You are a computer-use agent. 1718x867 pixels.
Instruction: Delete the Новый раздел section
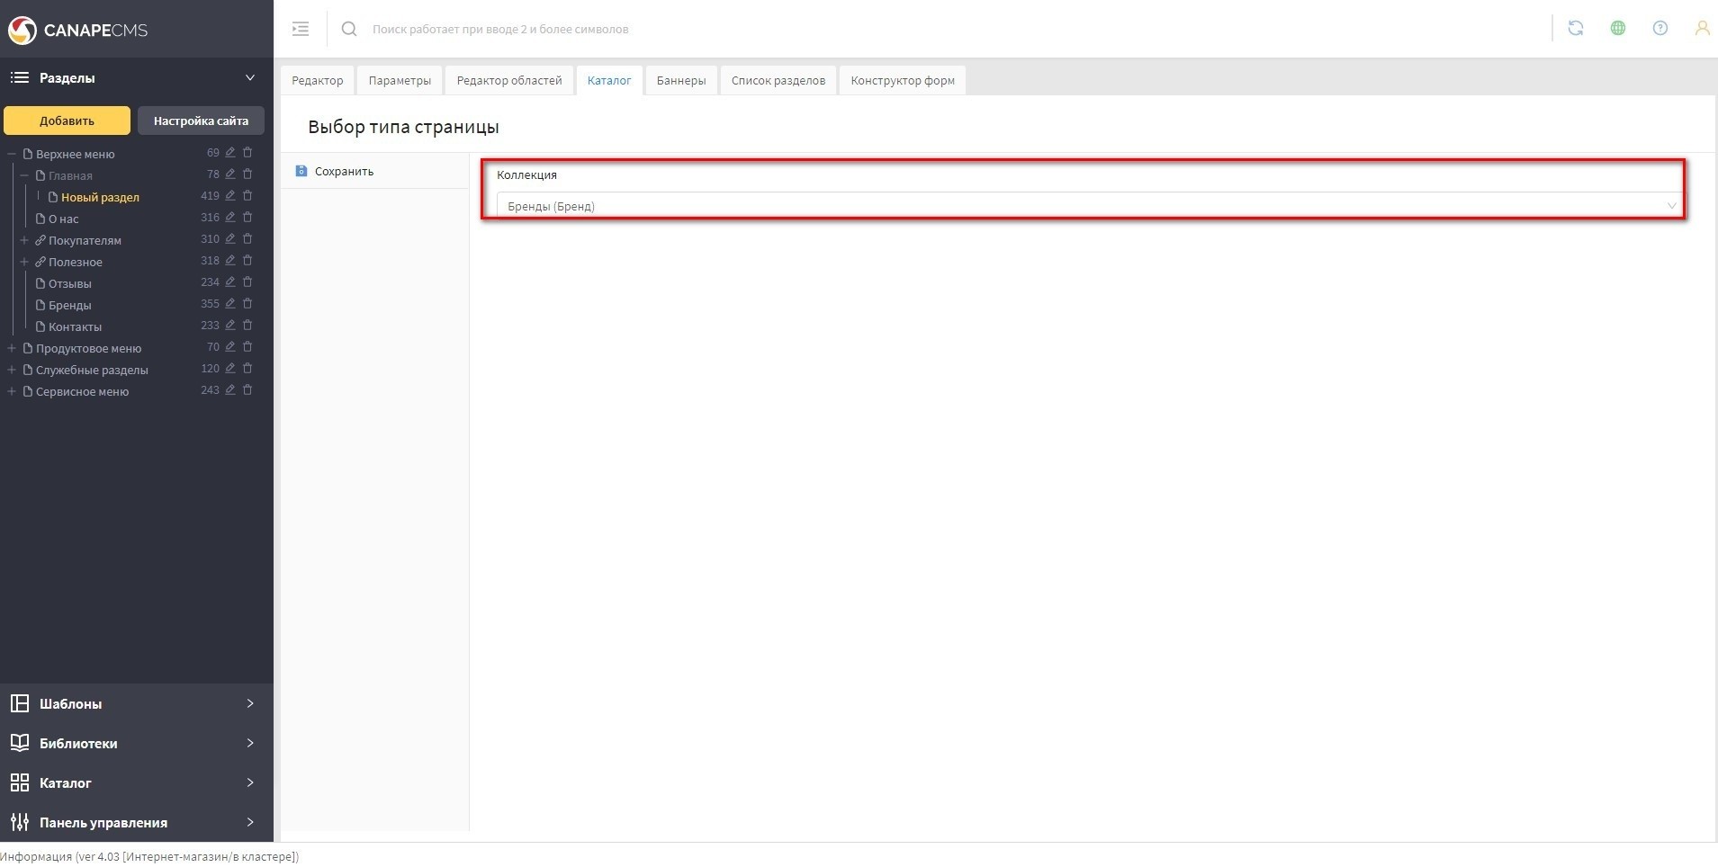pyautogui.click(x=247, y=196)
